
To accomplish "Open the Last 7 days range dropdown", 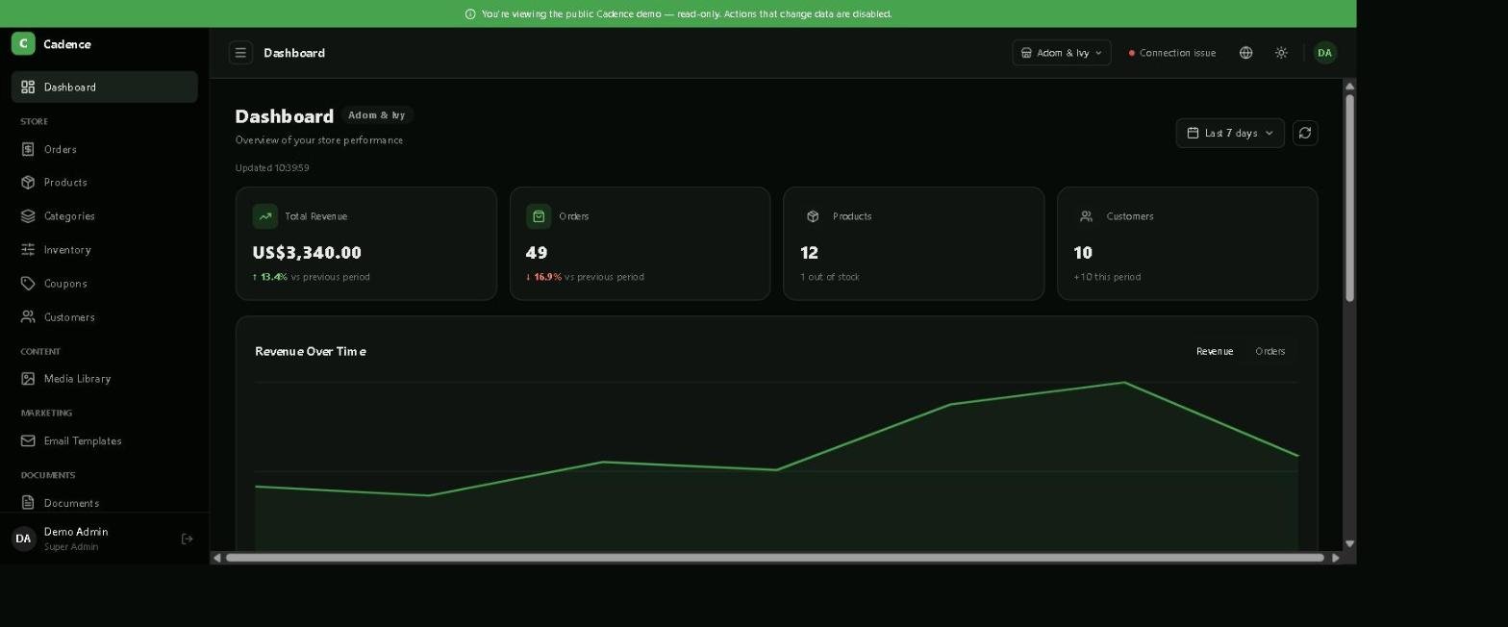I will click(x=1229, y=133).
